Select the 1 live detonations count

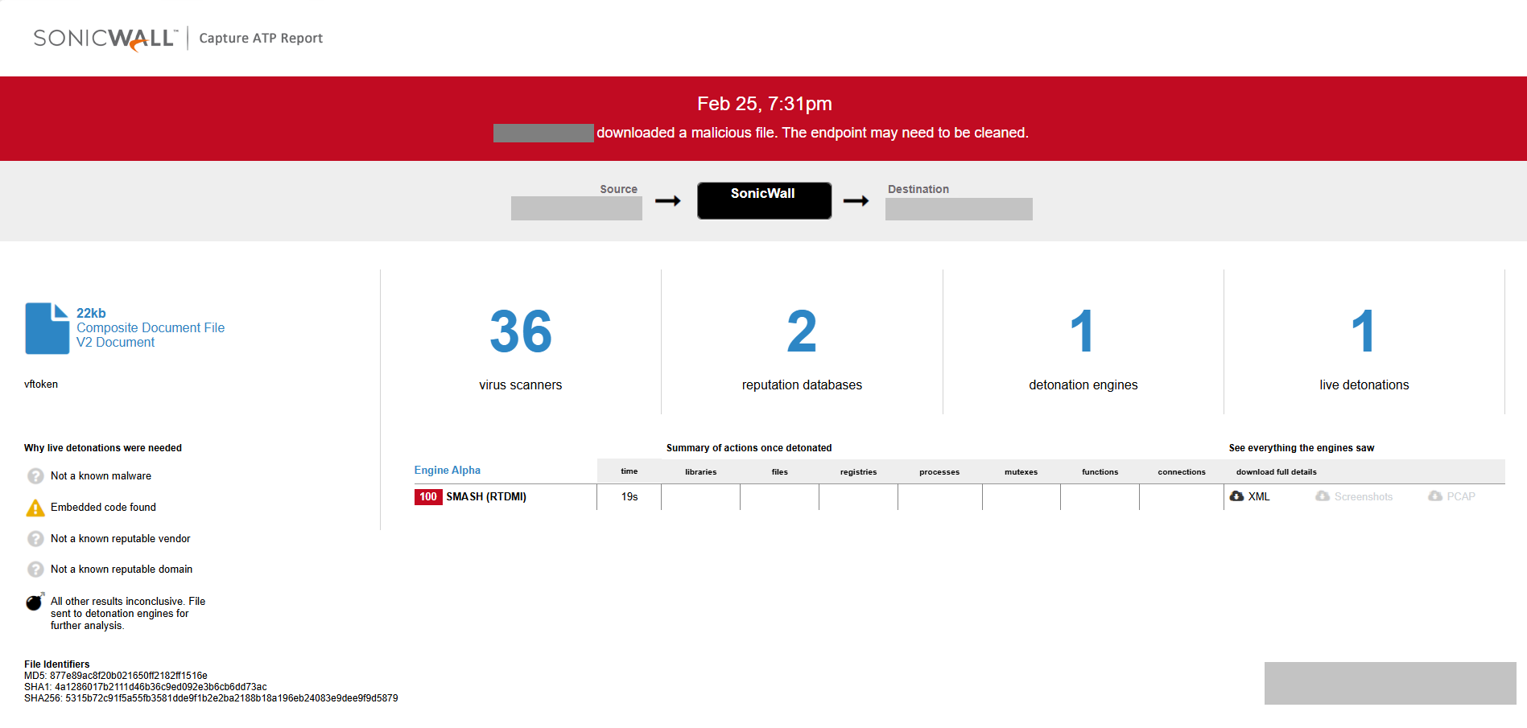click(x=1364, y=331)
